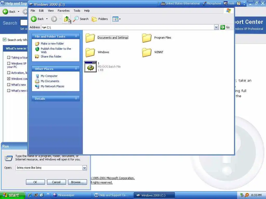Screen dimensions: 266x199
Task: Click Share this folder task
Action: 51,56
